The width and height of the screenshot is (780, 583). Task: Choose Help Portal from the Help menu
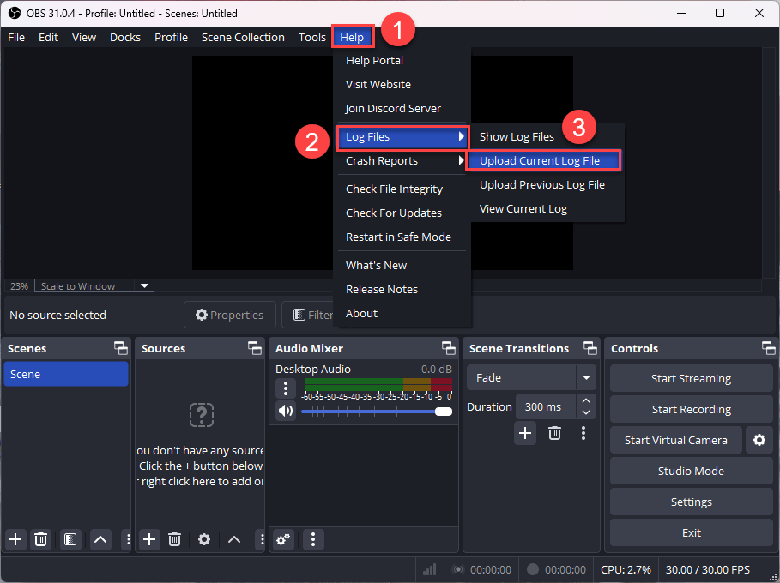[401, 61]
